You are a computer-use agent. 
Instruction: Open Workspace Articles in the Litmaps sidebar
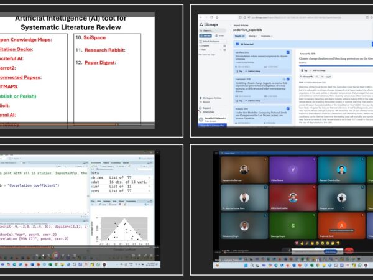pyautogui.click(x=211, y=98)
